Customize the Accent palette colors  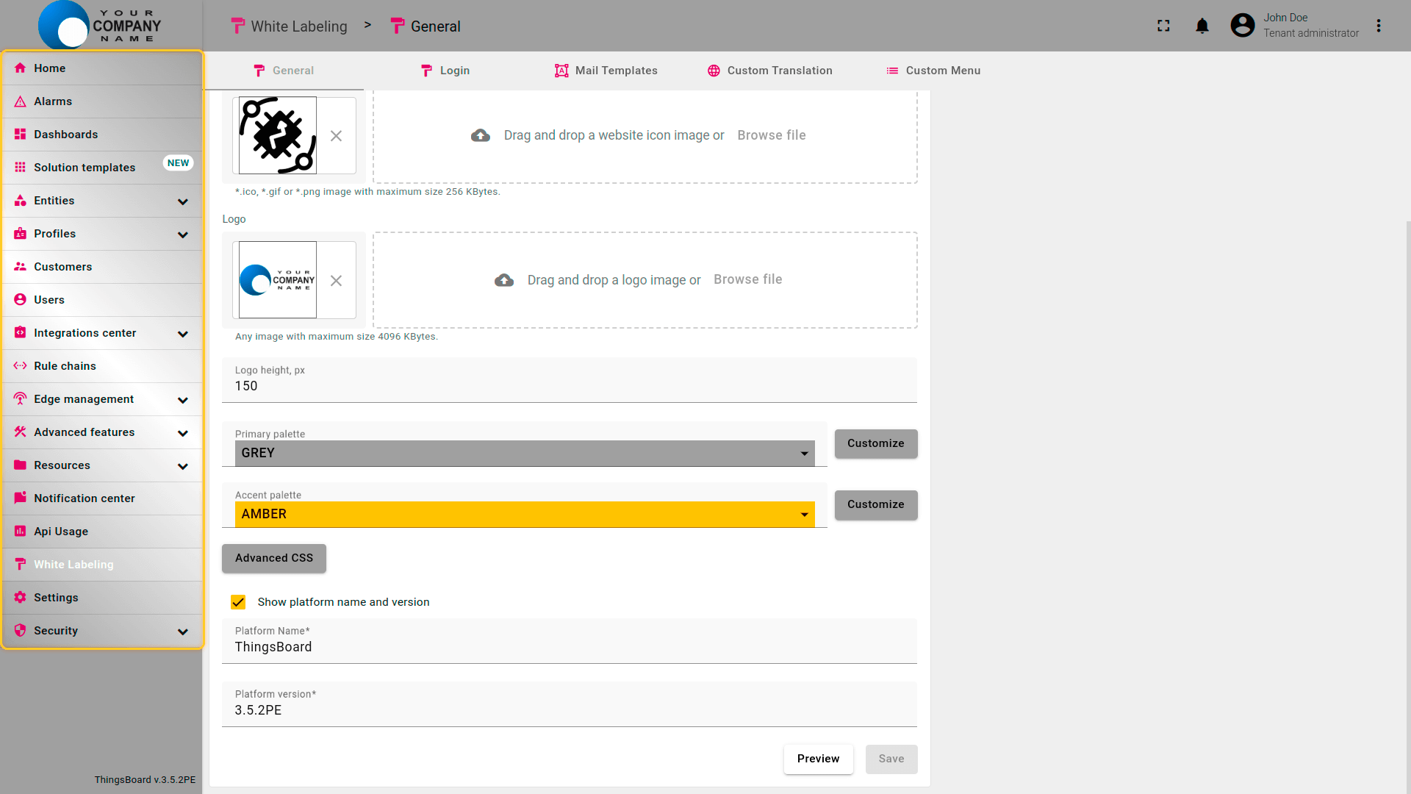[x=875, y=505]
